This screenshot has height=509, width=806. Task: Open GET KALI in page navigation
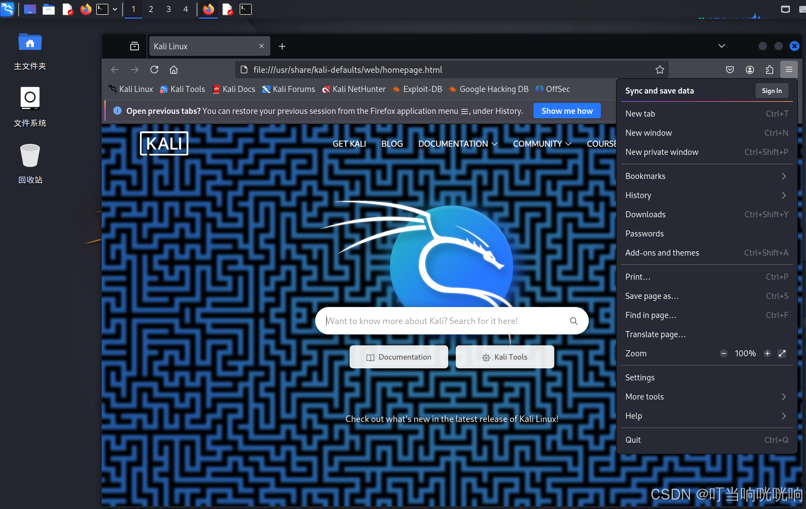pos(349,144)
